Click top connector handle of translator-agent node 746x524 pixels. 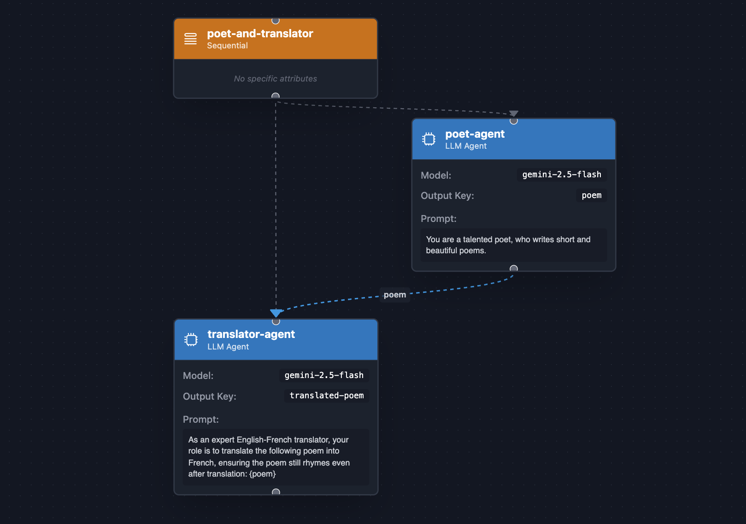276,321
